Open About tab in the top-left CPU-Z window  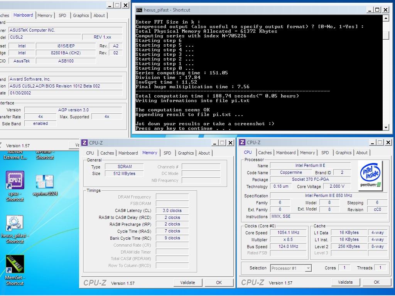pos(99,15)
